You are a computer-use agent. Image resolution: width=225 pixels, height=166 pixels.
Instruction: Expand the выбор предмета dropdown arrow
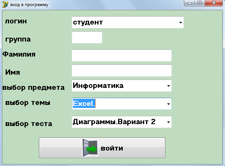coord(168,86)
